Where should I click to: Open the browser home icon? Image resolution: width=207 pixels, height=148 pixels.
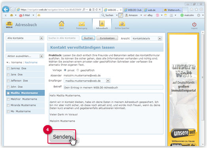click(x=192, y=9)
